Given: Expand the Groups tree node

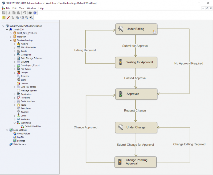Looking at the screenshot, I should (x=15, y=72).
